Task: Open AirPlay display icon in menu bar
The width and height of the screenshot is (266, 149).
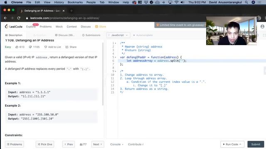Action: click(x=170, y=2)
